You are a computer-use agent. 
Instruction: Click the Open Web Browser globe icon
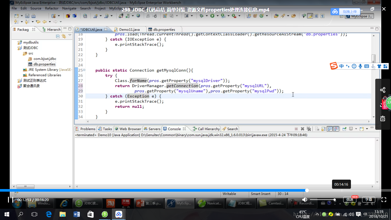coord(138,16)
